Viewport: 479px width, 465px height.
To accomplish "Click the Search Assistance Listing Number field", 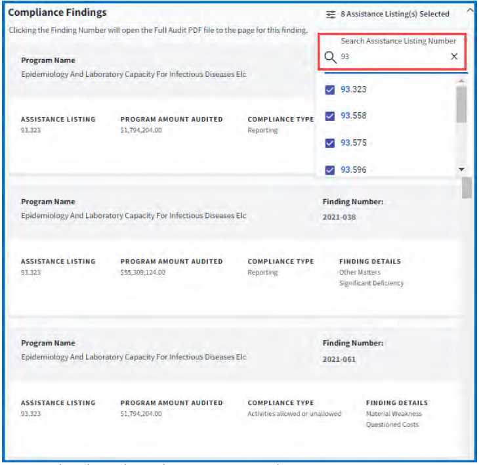I will (392, 57).
